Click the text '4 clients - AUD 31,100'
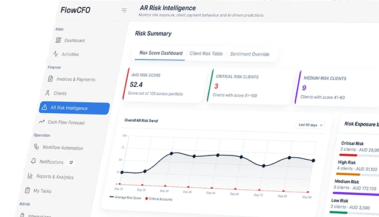Image resolution: width=379 pixels, height=217 pixels. click(x=357, y=169)
